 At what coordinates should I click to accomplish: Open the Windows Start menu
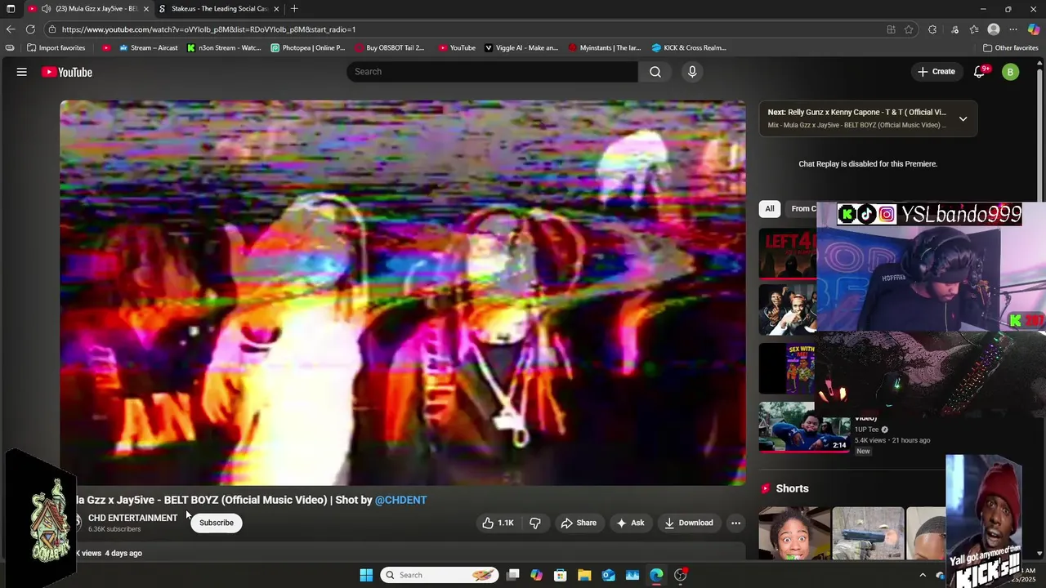[x=366, y=575]
